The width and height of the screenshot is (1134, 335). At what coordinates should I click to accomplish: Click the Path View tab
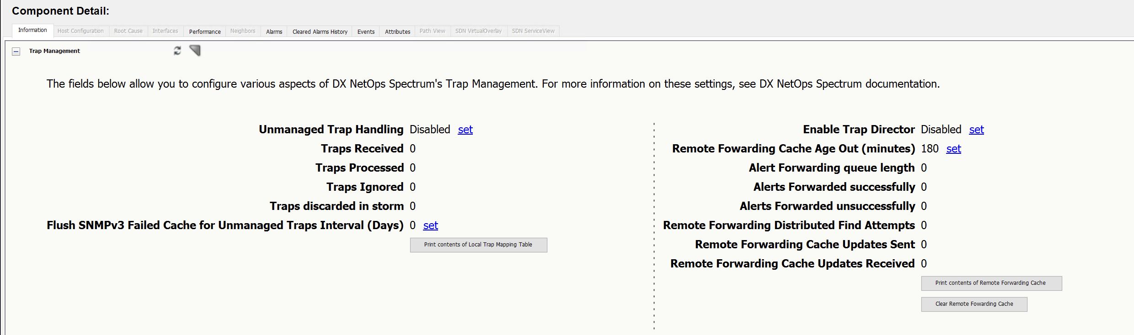(x=432, y=31)
